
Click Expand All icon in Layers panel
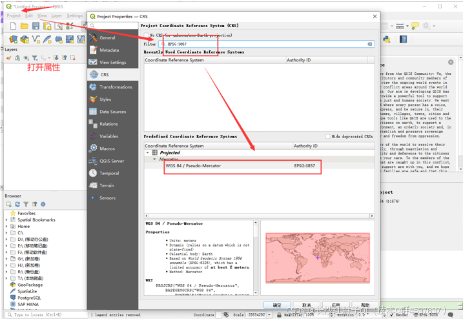pos(56,58)
